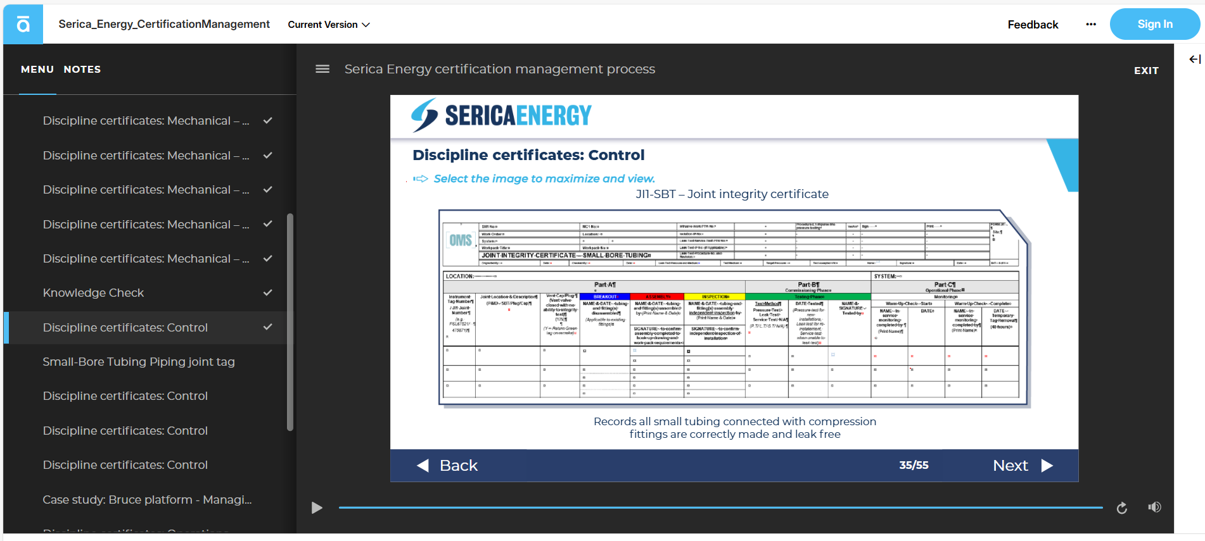Click the 35/55 slide counter
Viewport: 1205px width, 541px height.
(x=914, y=465)
